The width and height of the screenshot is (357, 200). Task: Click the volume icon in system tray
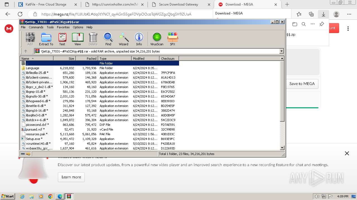[x=317, y=196]
